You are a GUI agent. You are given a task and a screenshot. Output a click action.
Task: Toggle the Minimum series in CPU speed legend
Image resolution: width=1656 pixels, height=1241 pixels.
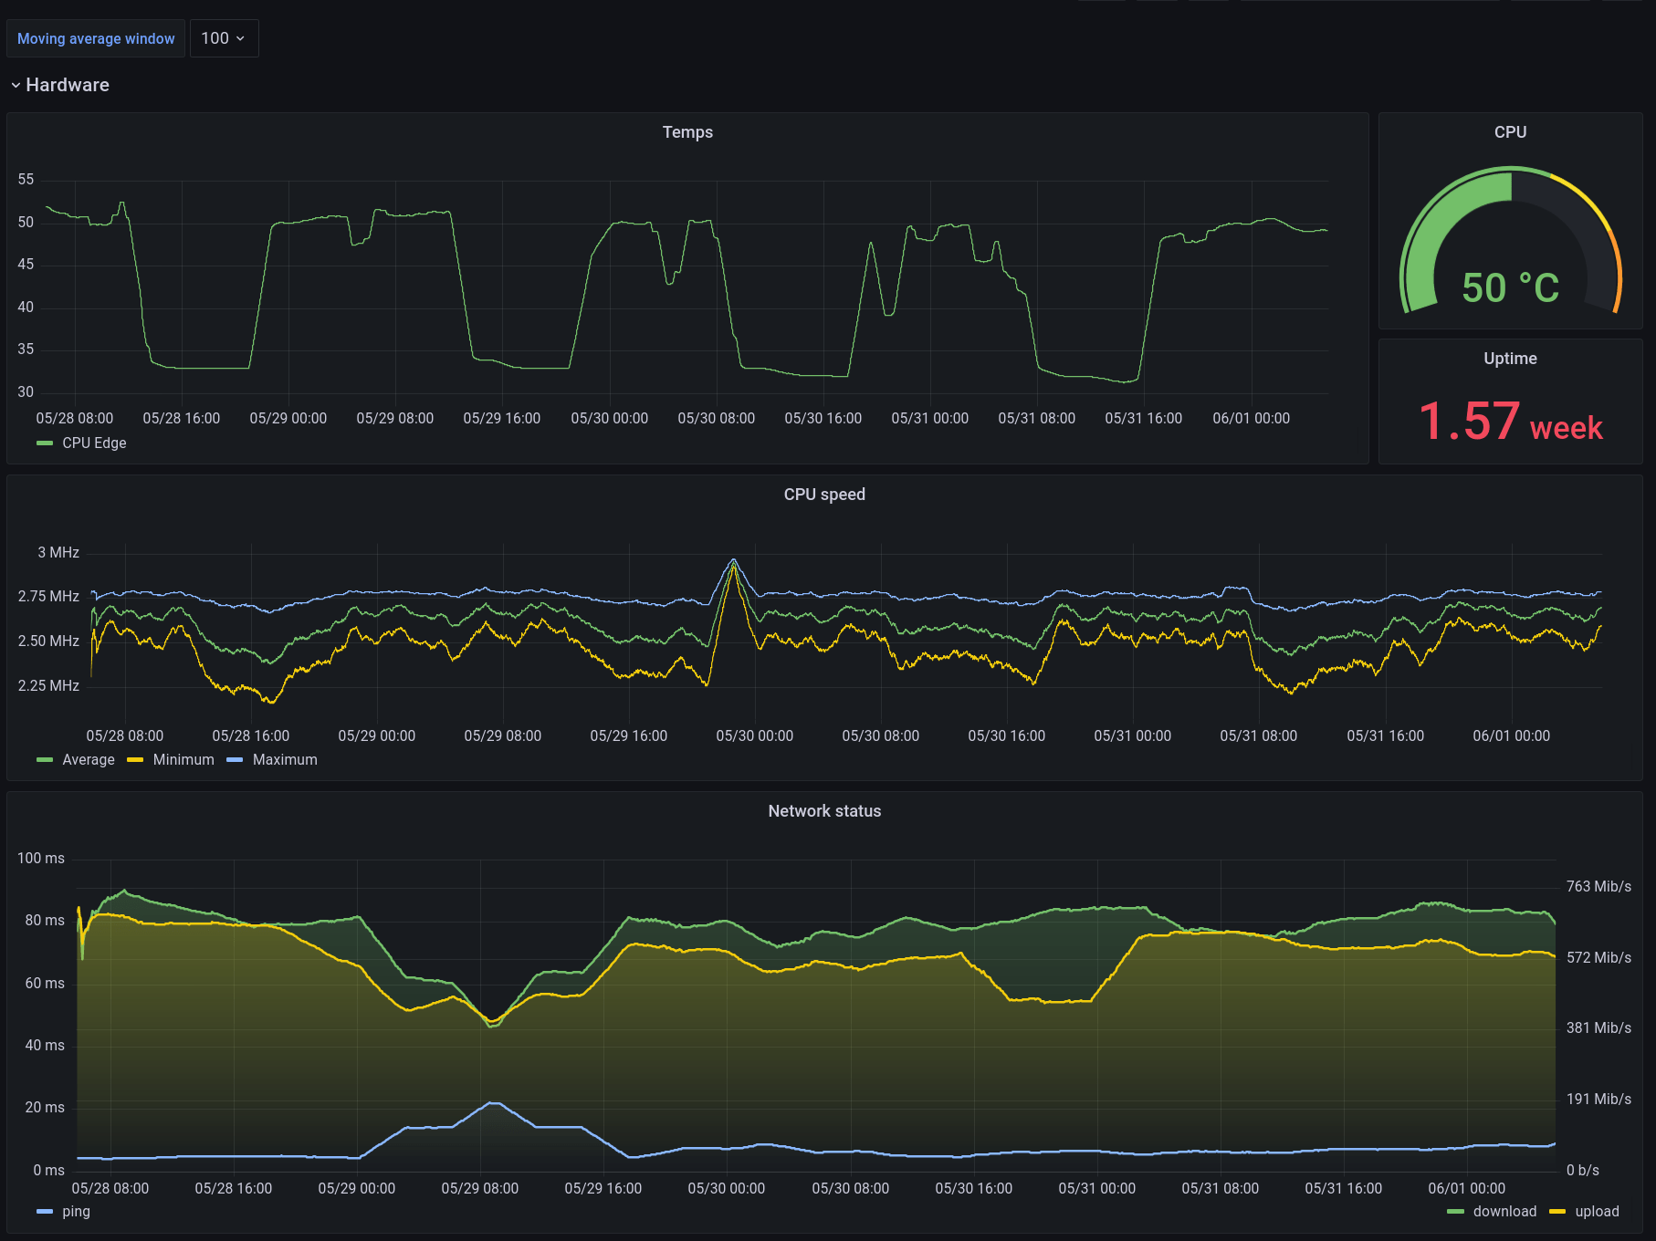tap(182, 759)
